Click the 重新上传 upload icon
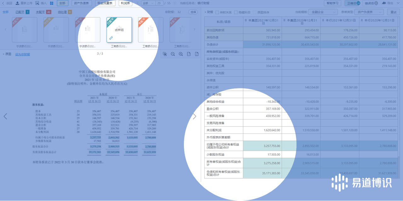This screenshot has width=403, height=201. click(x=17, y=3)
